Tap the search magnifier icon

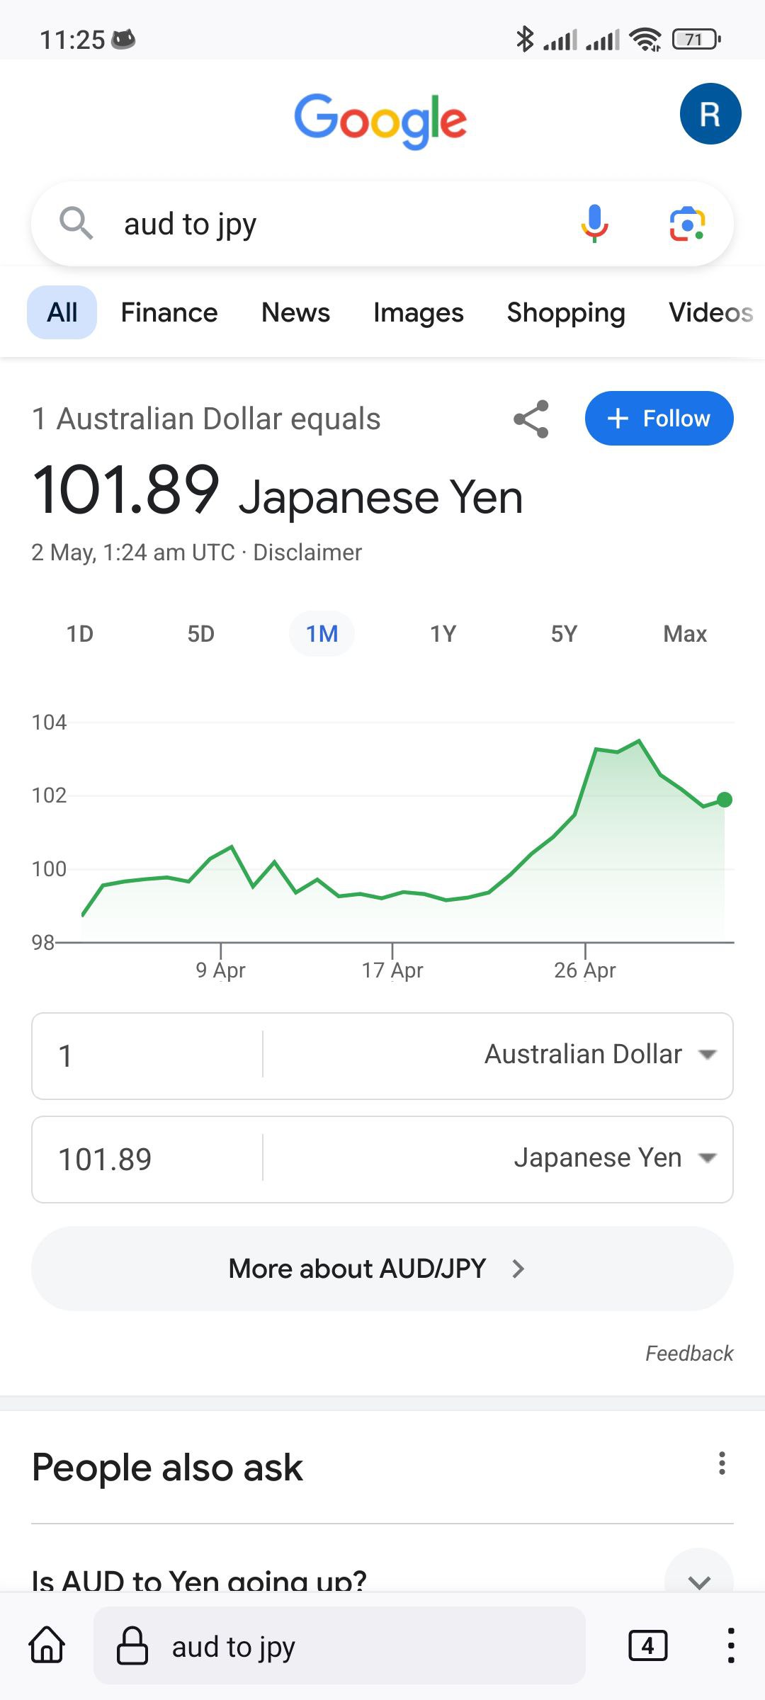point(76,224)
